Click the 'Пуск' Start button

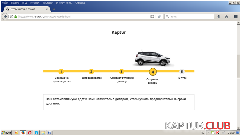point(6,133)
